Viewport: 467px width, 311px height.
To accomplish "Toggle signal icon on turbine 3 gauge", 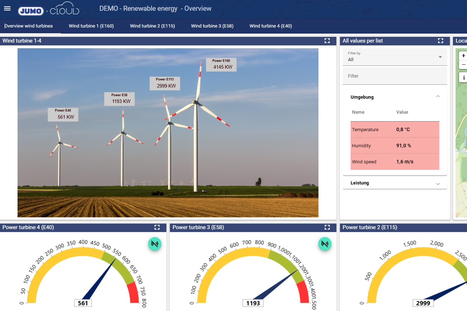I will [325, 244].
